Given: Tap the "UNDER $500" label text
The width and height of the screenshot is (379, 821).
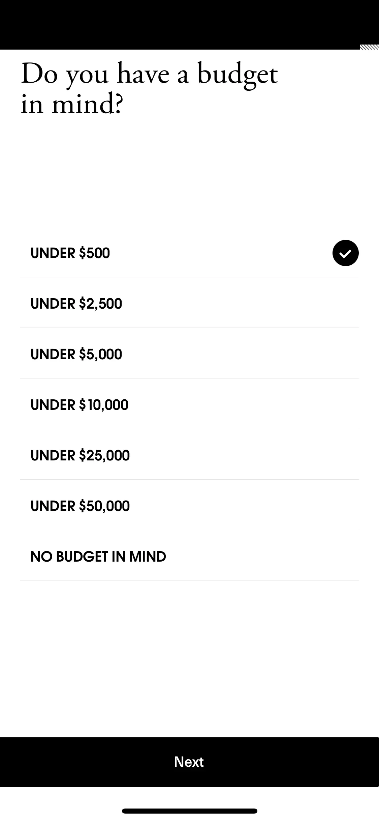Looking at the screenshot, I should pyautogui.click(x=70, y=253).
